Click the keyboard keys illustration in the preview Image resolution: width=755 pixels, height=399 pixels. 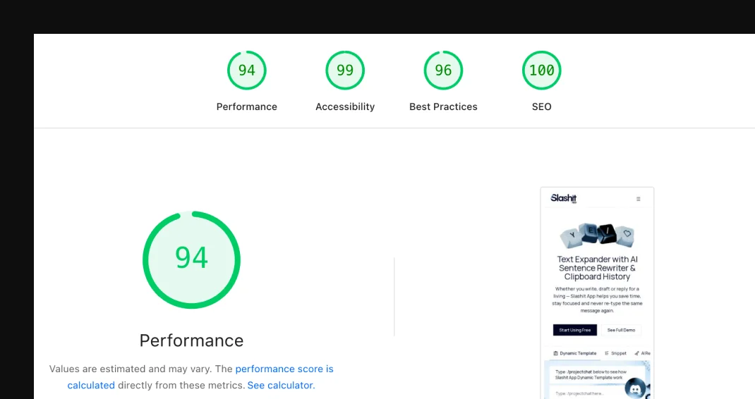point(597,235)
